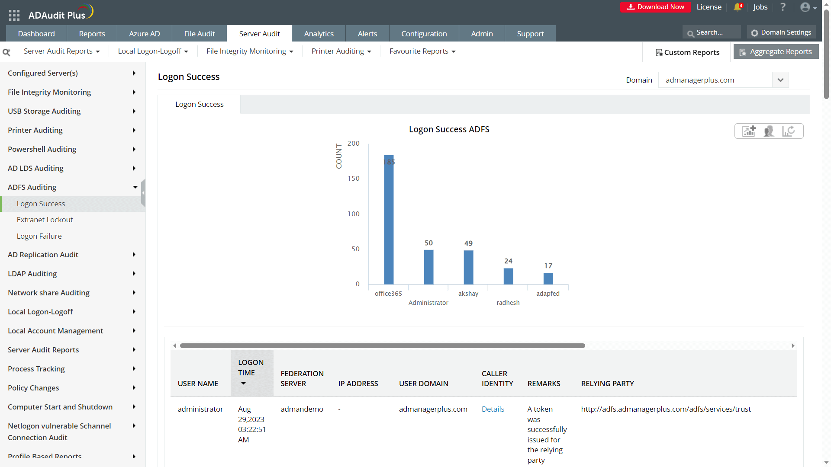Screen dimensions: 831x467
Task: Click the notifications bell icon
Action: pos(738,7)
